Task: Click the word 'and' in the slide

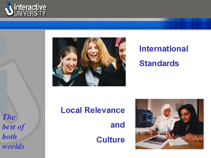Action: [x=118, y=125]
